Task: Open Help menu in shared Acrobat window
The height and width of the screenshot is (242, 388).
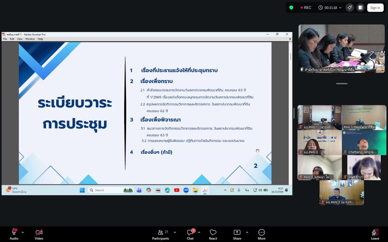Action: 40,39
